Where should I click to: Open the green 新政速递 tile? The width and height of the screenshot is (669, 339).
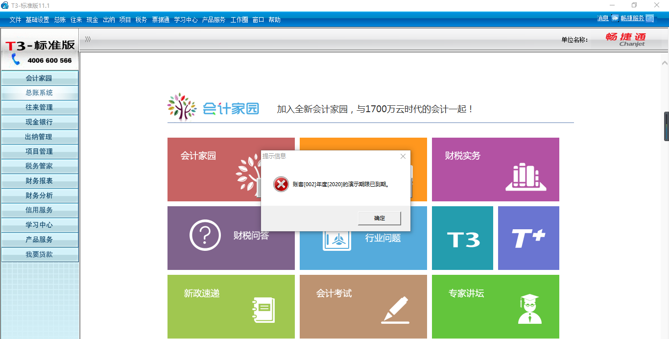231,307
